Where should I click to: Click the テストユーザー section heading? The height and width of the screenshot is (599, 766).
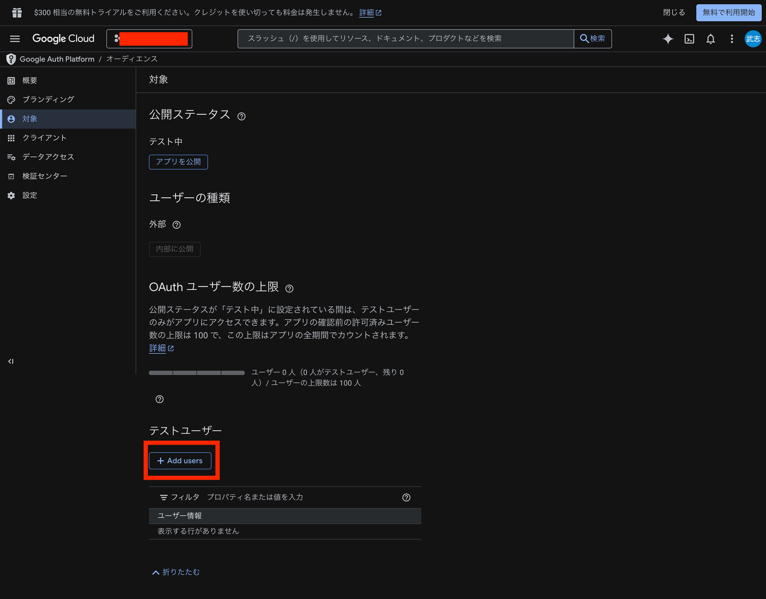click(185, 431)
